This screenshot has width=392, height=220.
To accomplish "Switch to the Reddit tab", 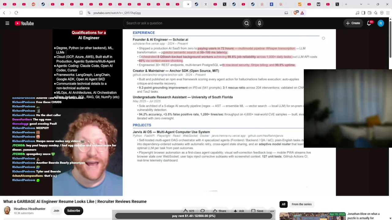I will coord(33,4).
